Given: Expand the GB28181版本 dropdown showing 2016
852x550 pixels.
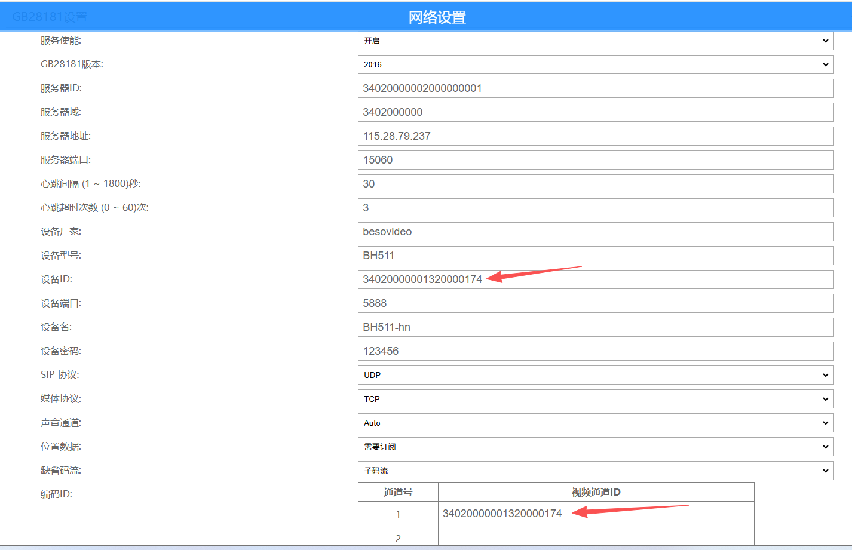Looking at the screenshot, I should [x=595, y=64].
